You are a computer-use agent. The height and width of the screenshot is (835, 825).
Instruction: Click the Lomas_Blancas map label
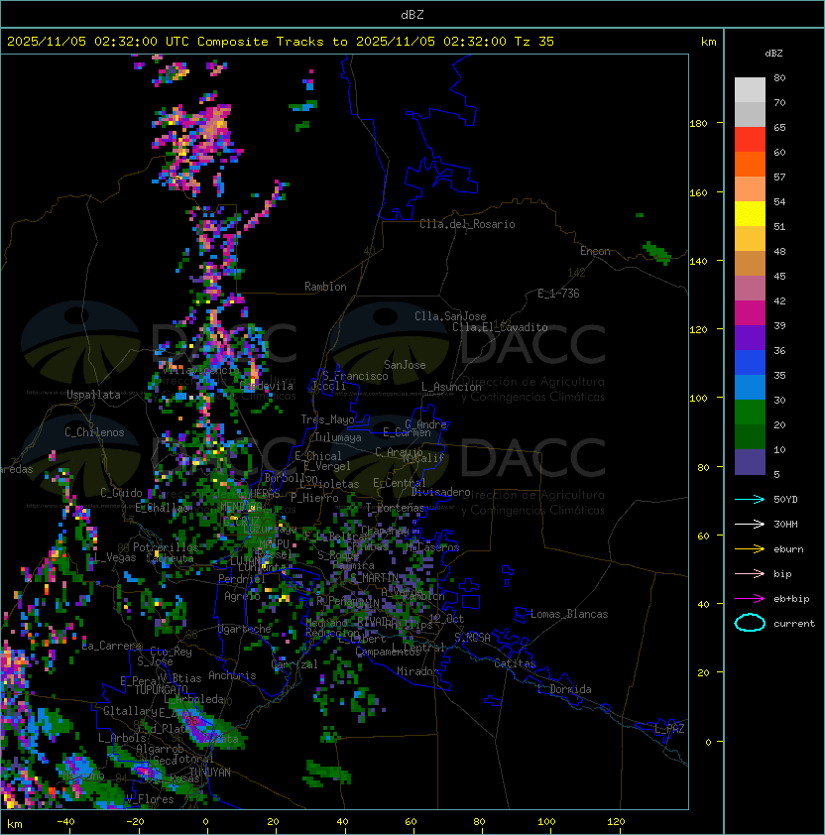pyautogui.click(x=569, y=614)
